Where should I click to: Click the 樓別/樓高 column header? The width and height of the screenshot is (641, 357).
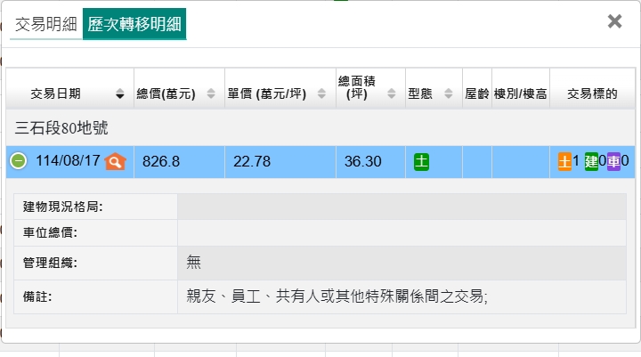tap(520, 93)
